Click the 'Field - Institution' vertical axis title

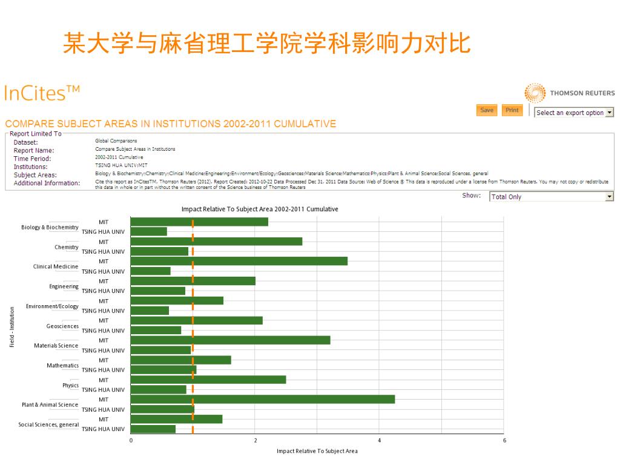[12, 327]
